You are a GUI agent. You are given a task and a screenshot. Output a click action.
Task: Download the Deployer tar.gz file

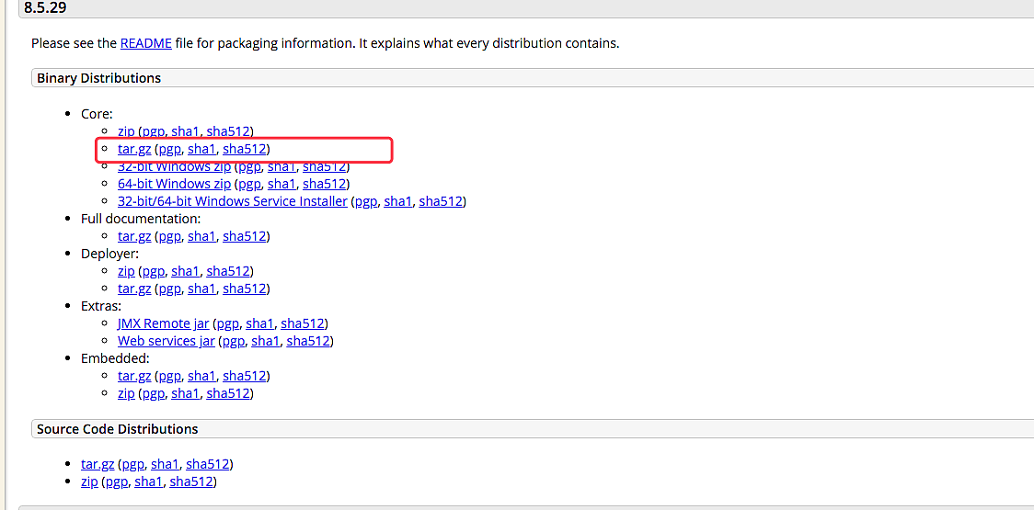click(x=134, y=289)
